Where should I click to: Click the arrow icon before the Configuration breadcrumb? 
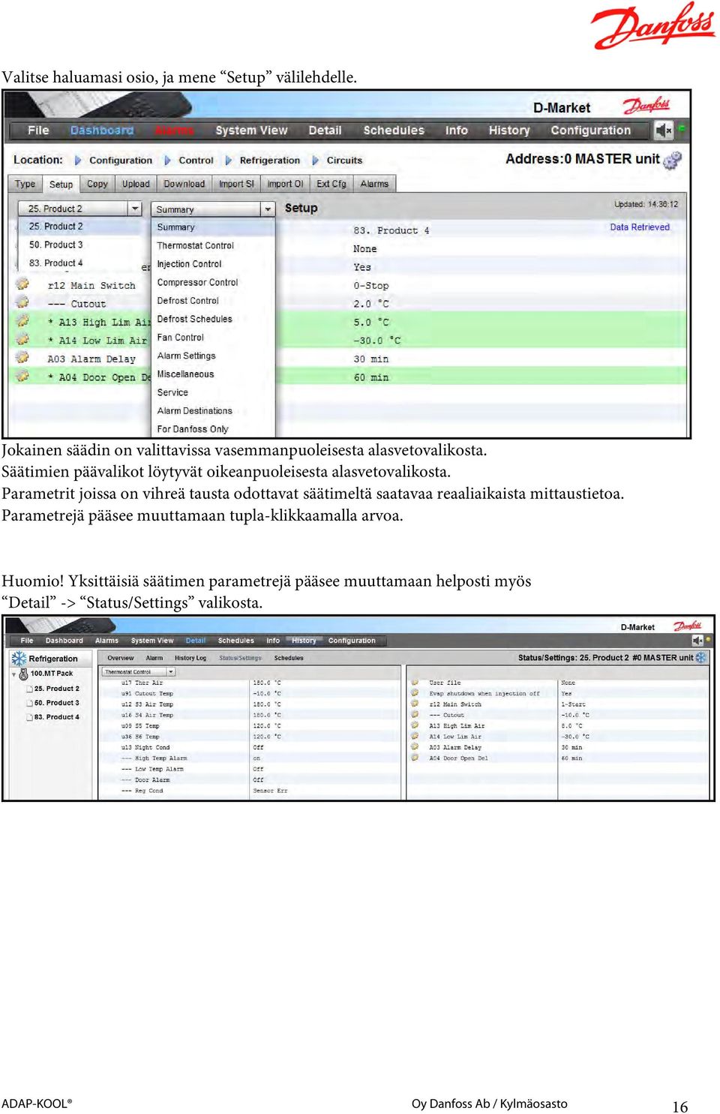click(78, 161)
